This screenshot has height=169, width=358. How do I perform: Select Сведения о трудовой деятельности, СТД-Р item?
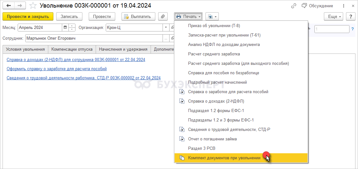pyautogui.click(x=241, y=129)
